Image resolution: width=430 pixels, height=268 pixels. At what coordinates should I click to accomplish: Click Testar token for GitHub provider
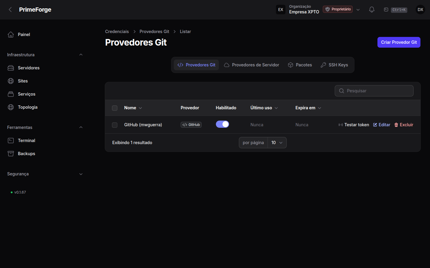(354, 125)
